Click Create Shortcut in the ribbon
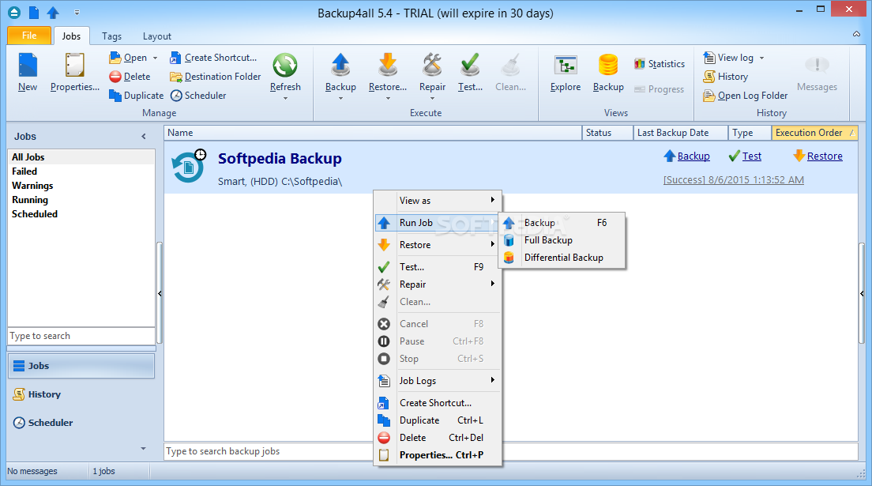The image size is (872, 486). (213, 58)
